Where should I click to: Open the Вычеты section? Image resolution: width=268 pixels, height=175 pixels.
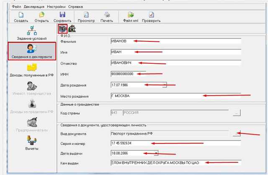(32, 143)
